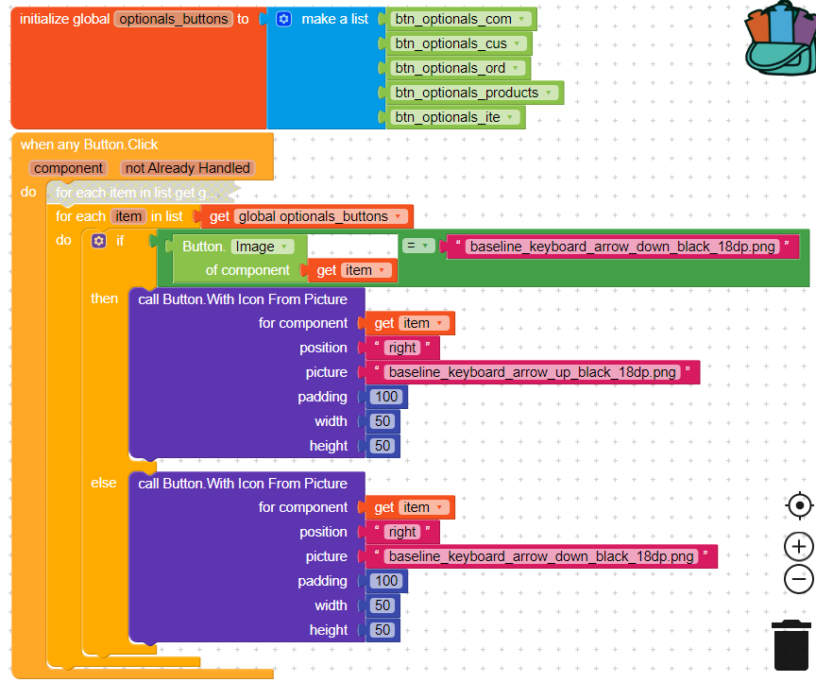Zoom in with the plus icon
This screenshot has height=682, width=816.
[x=799, y=547]
